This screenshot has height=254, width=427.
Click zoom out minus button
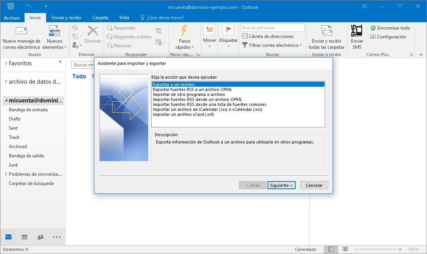[x=356, y=249]
